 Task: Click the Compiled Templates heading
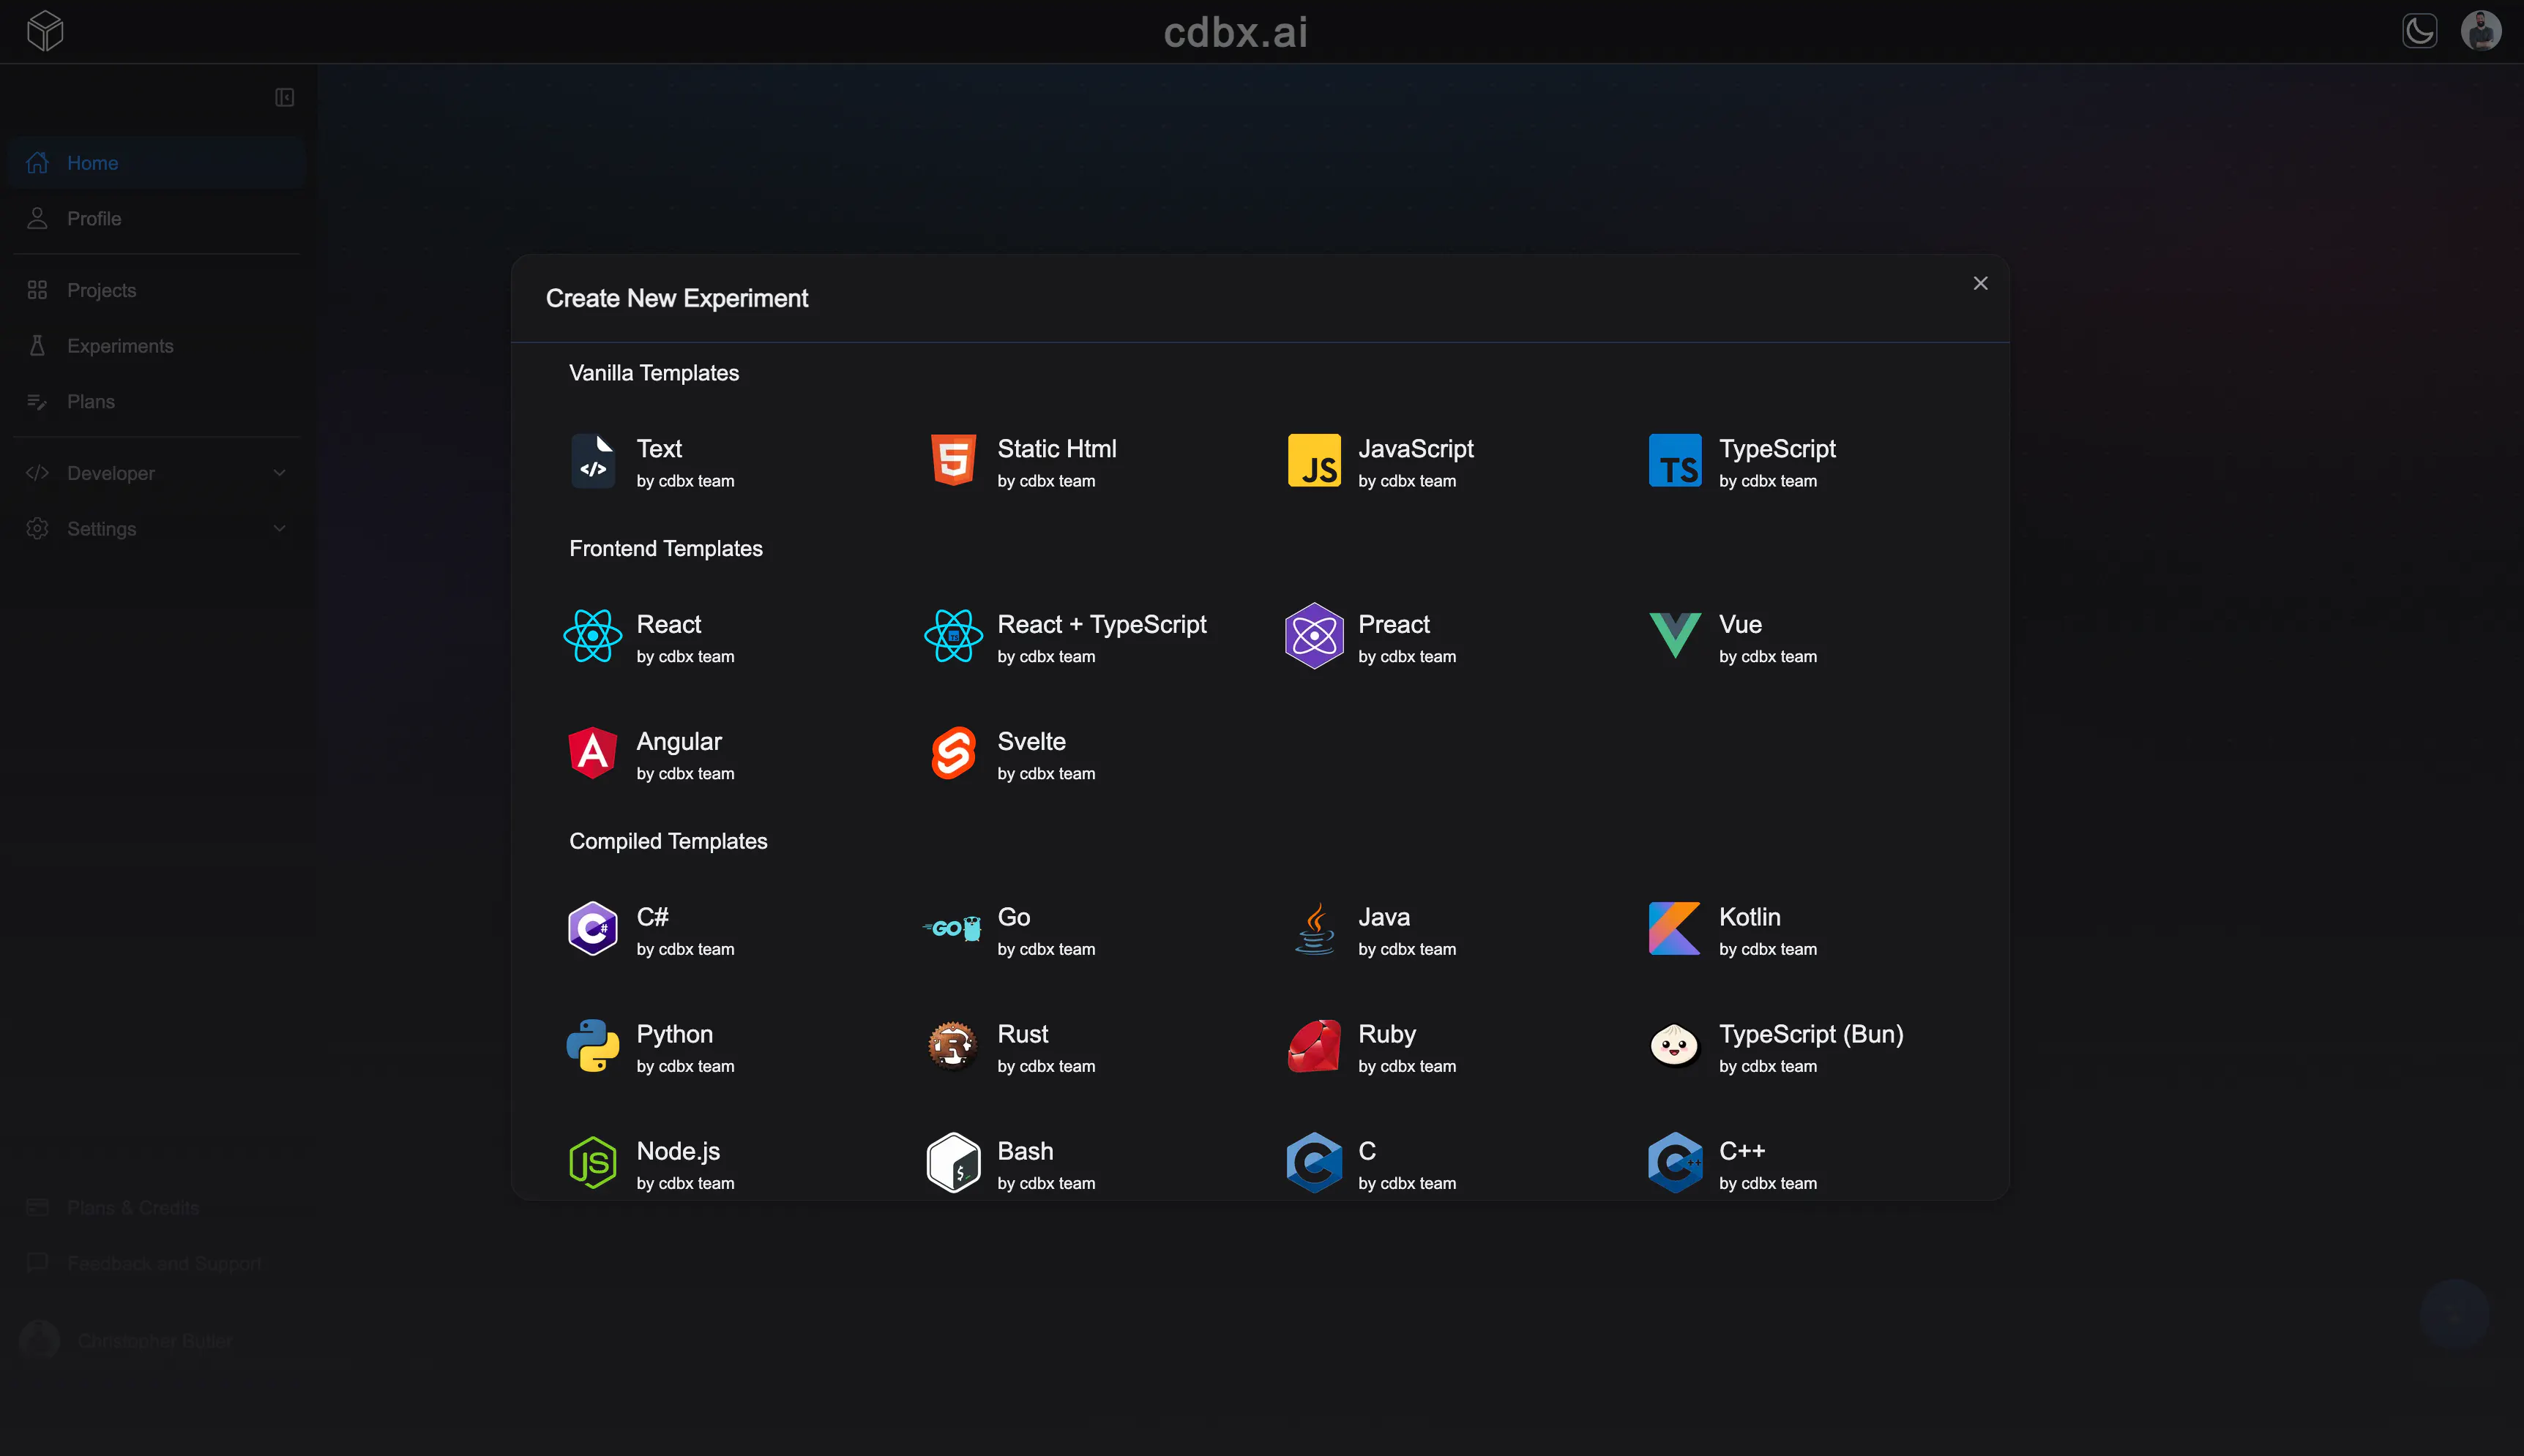668,842
